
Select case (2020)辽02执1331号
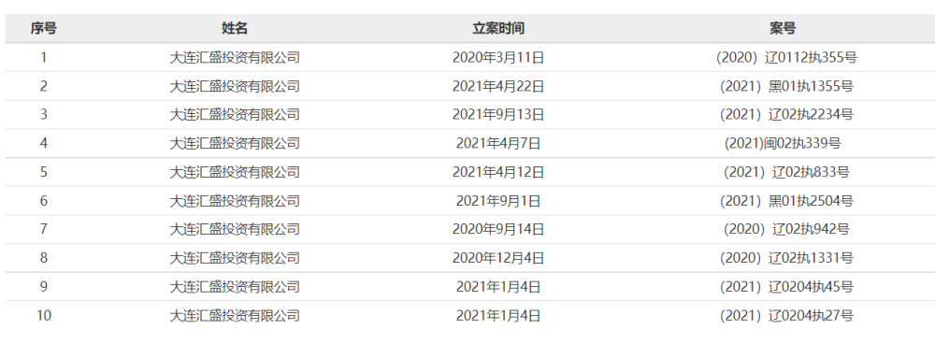786,258
